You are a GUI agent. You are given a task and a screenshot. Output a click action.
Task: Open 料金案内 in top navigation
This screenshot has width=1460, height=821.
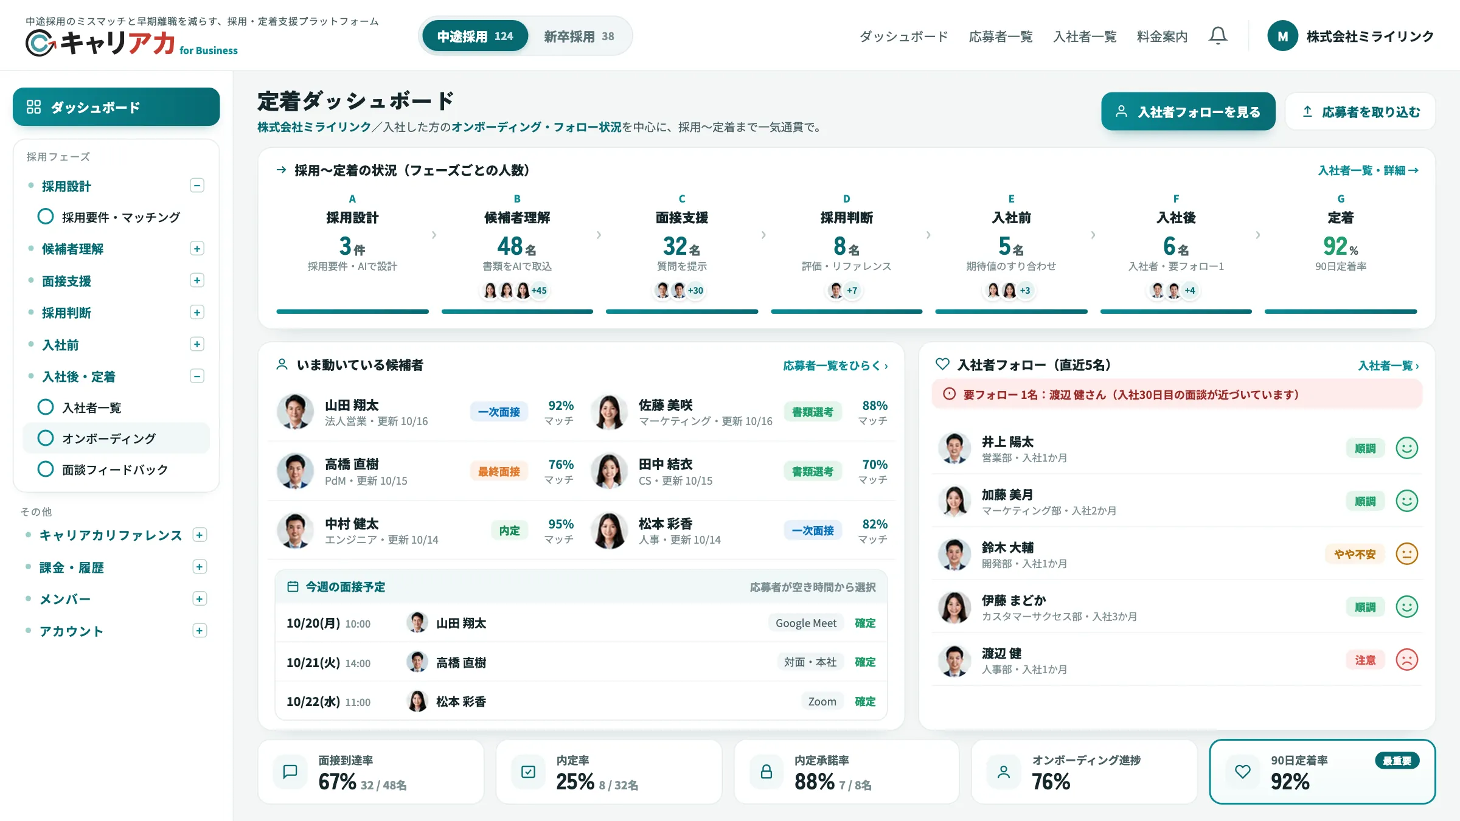click(x=1162, y=36)
